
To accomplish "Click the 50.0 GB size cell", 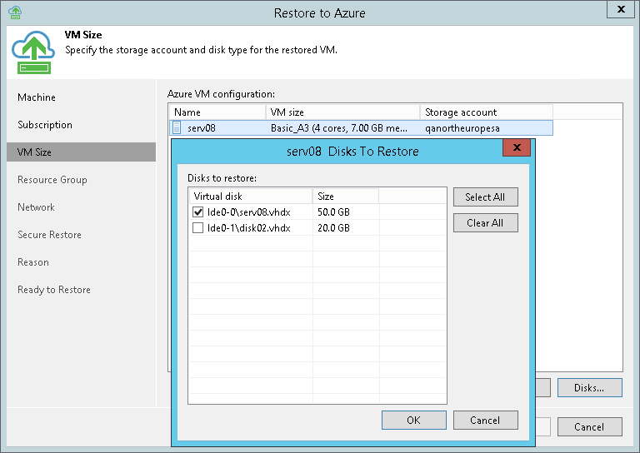I will click(333, 212).
